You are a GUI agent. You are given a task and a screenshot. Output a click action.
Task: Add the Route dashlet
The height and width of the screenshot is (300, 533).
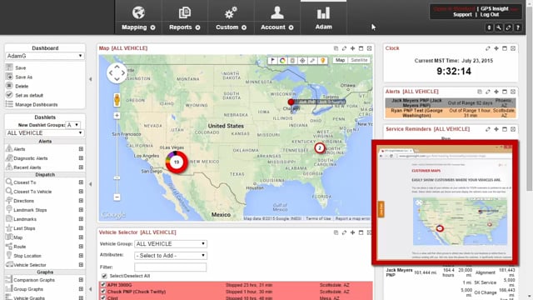point(81,247)
